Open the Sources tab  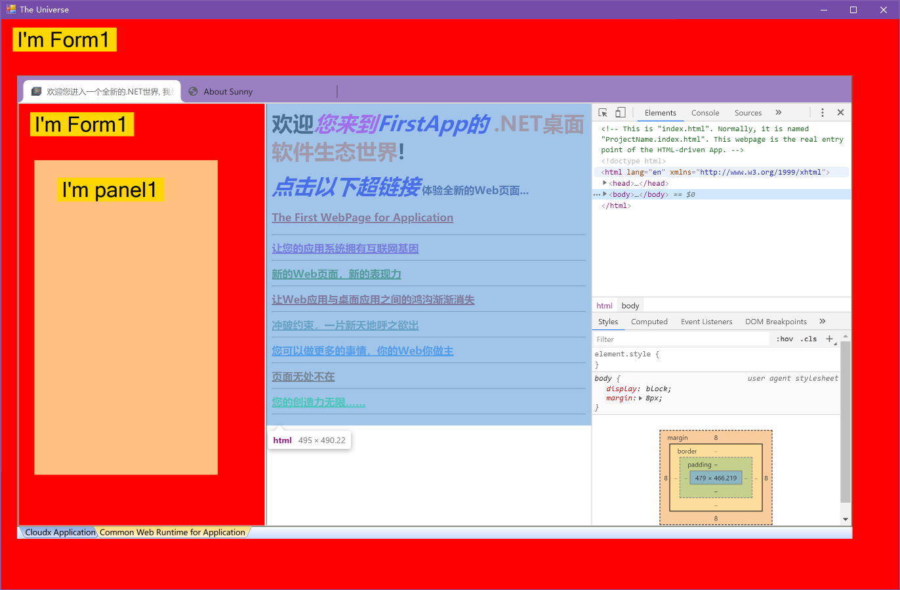[748, 113]
